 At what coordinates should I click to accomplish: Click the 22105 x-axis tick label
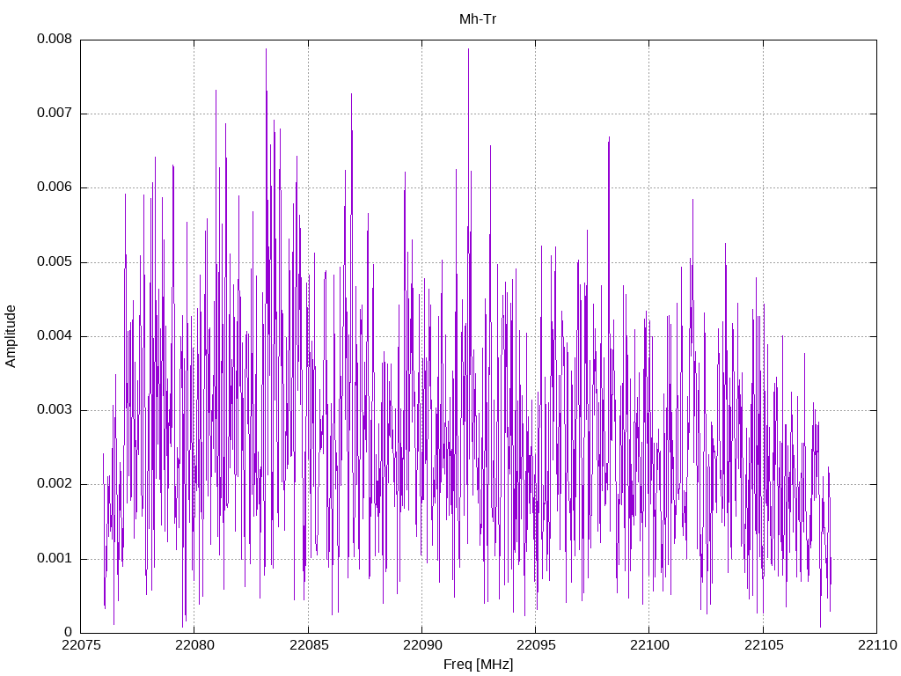click(764, 645)
